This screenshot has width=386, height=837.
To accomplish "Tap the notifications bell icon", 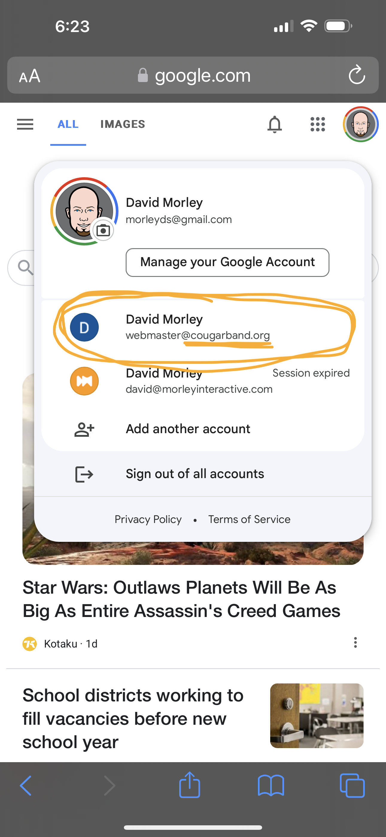I will [x=275, y=124].
